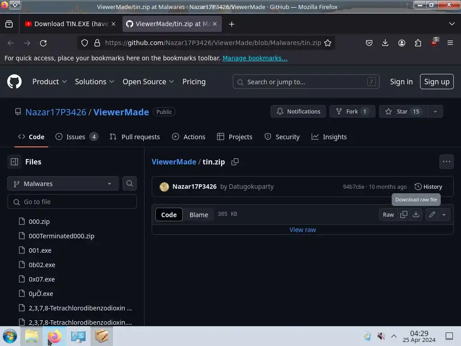This screenshot has height=346, width=461.
Task: Click the Search or jump to field
Action: point(306,82)
